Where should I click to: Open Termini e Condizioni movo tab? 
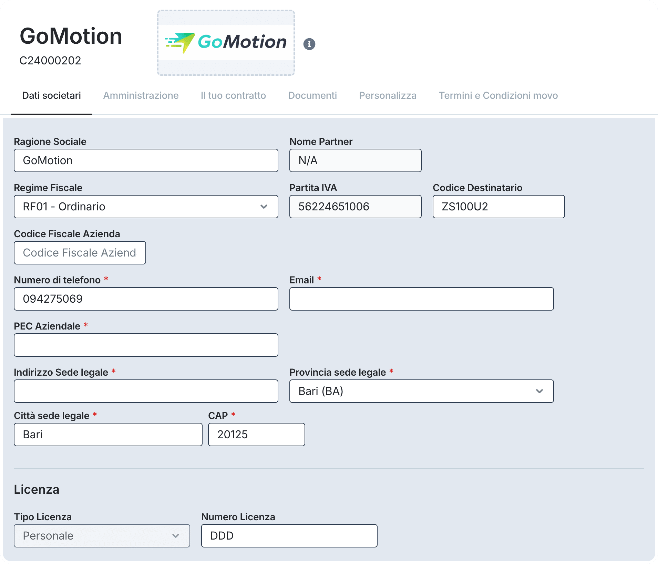point(498,95)
